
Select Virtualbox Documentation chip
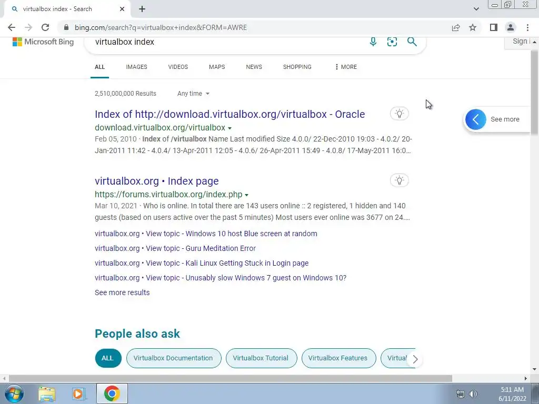(x=174, y=358)
